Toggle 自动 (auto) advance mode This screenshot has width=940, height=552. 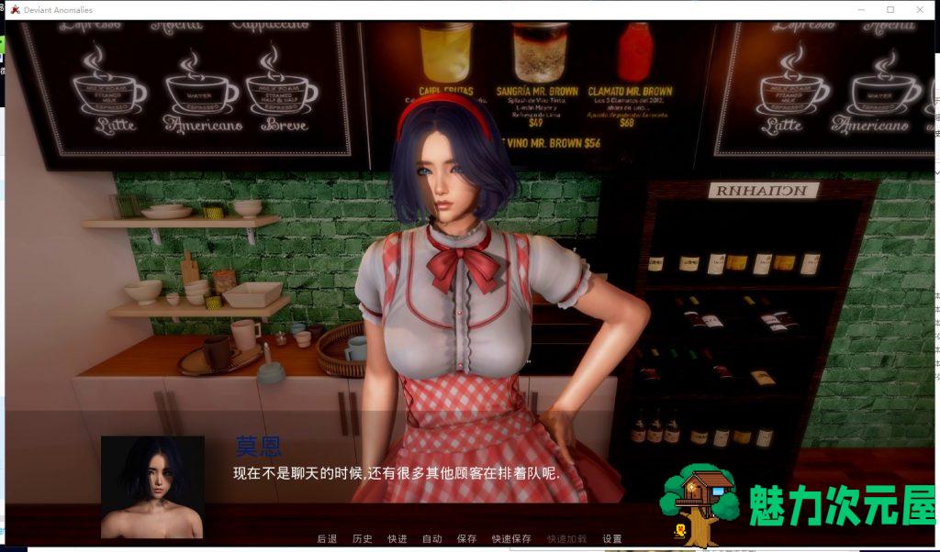431,539
